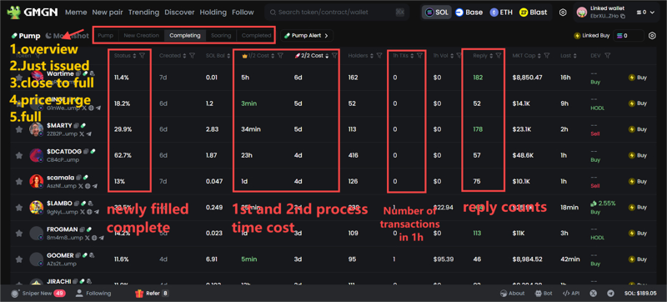Copy linked wallet address icon
The height and width of the screenshot is (302, 667).
point(623,16)
